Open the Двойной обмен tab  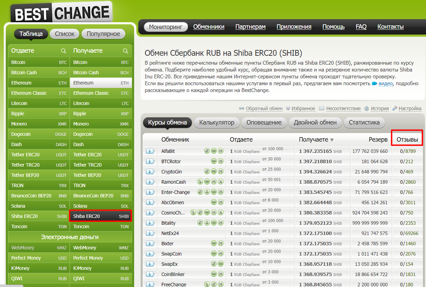pos(315,122)
